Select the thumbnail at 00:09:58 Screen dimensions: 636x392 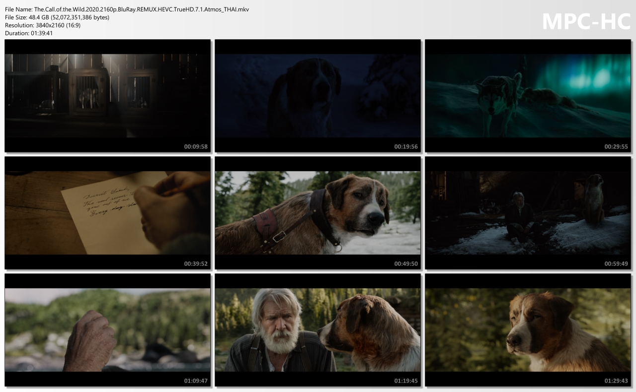(107, 96)
